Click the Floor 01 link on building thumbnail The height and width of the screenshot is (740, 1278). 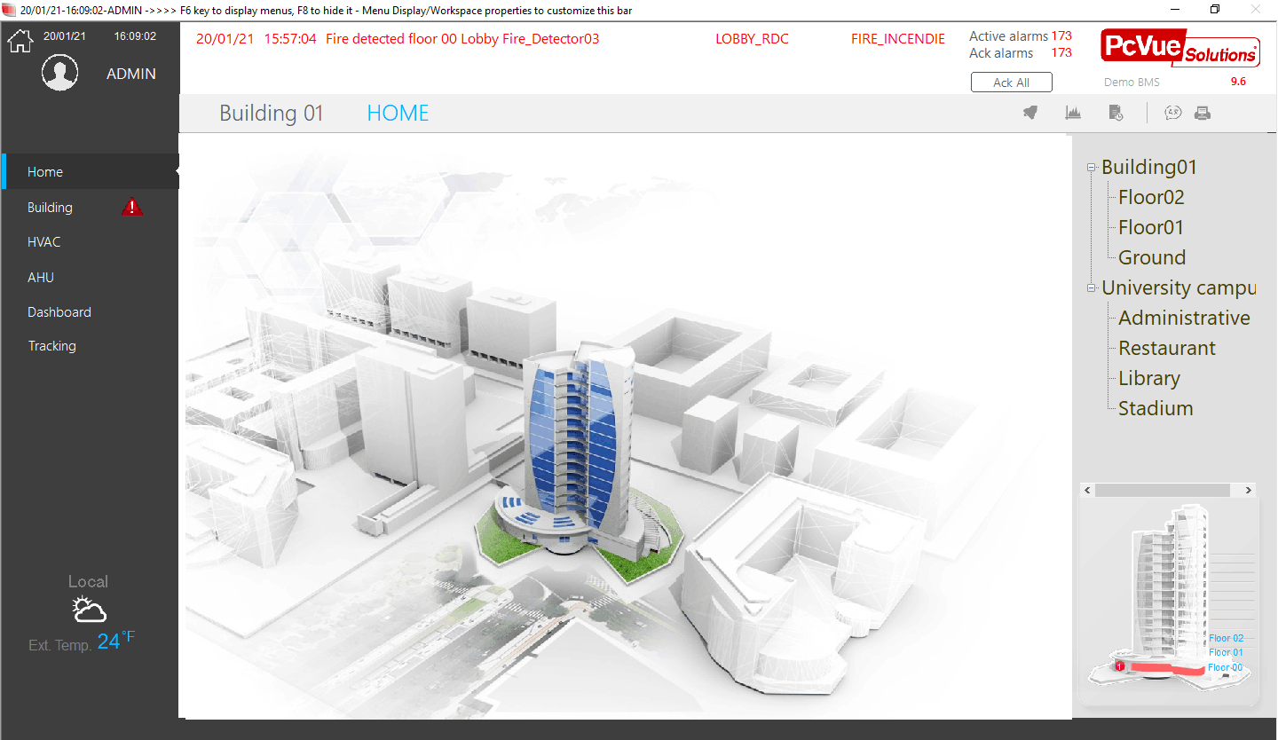coord(1226,652)
